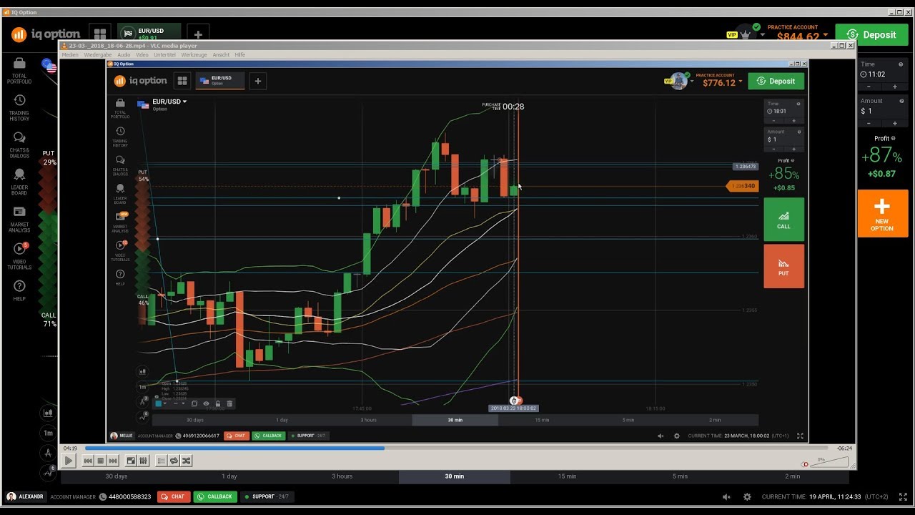Open Market Analysis in outer sidebar
The height and width of the screenshot is (515, 915).
[x=19, y=220]
